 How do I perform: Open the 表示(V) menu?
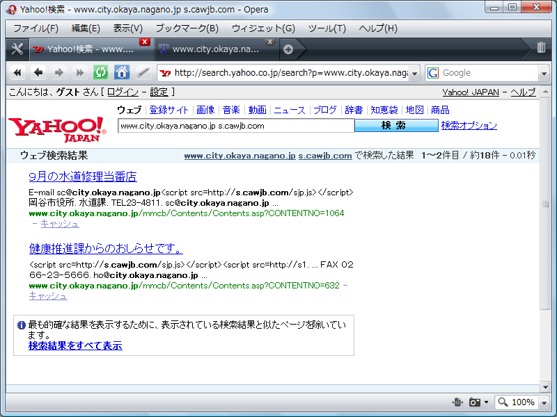(x=127, y=28)
